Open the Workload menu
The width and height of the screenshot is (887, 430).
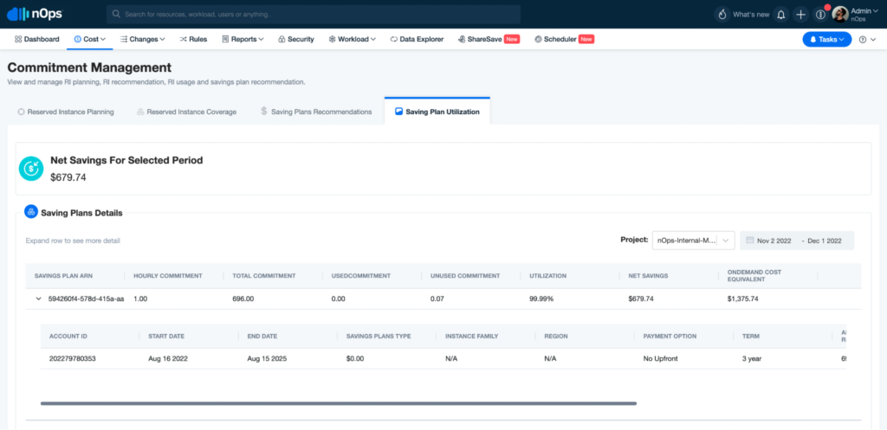(x=353, y=40)
